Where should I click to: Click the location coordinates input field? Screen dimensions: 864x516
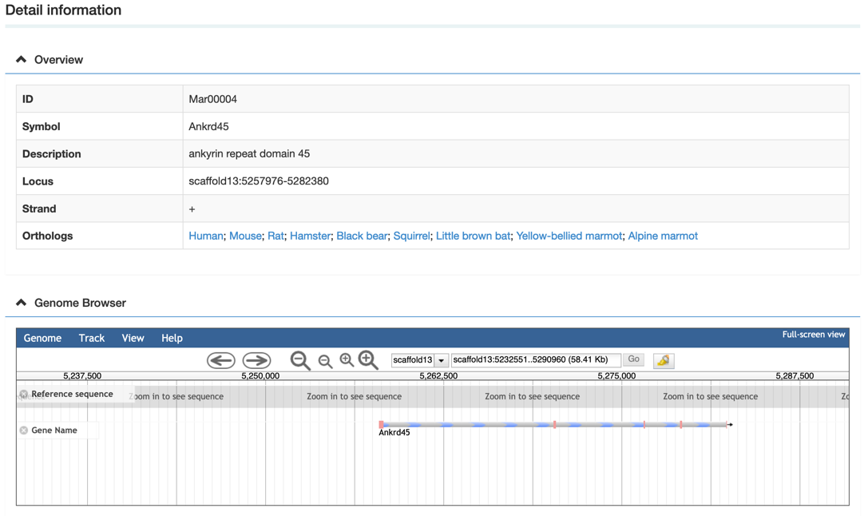coord(535,360)
